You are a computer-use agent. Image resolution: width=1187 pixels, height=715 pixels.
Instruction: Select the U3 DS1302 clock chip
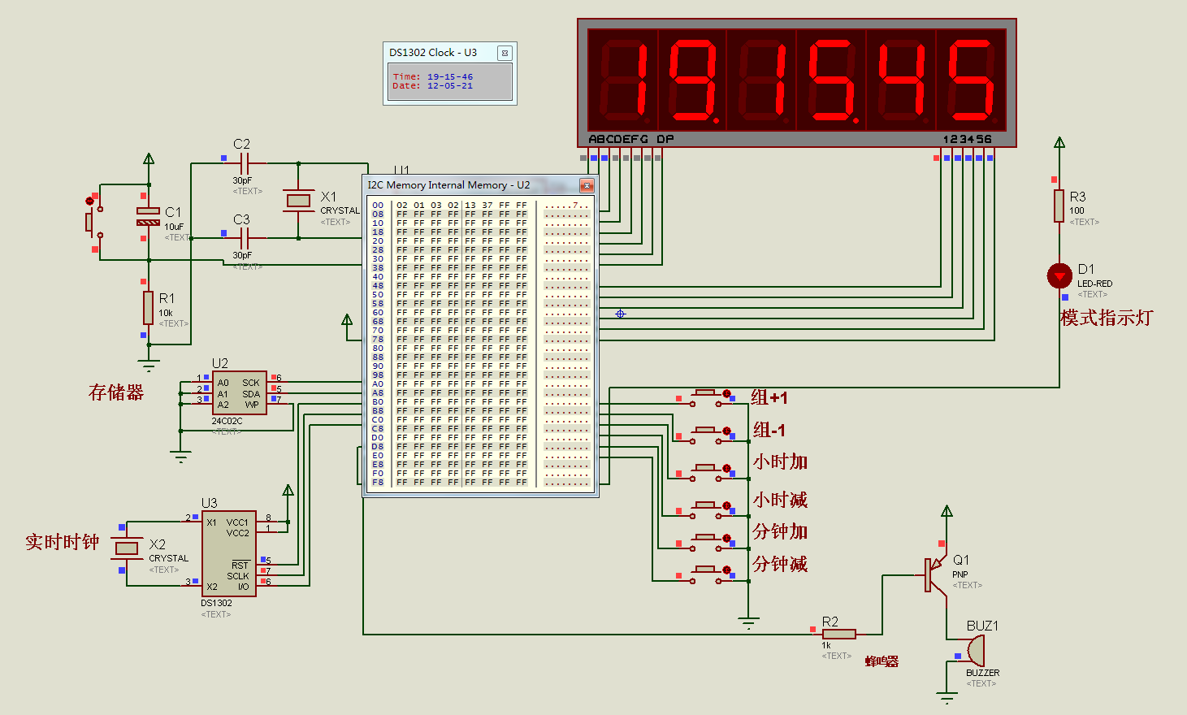tap(229, 553)
